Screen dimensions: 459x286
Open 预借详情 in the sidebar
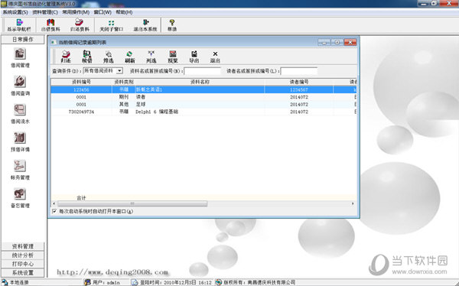[20, 141]
